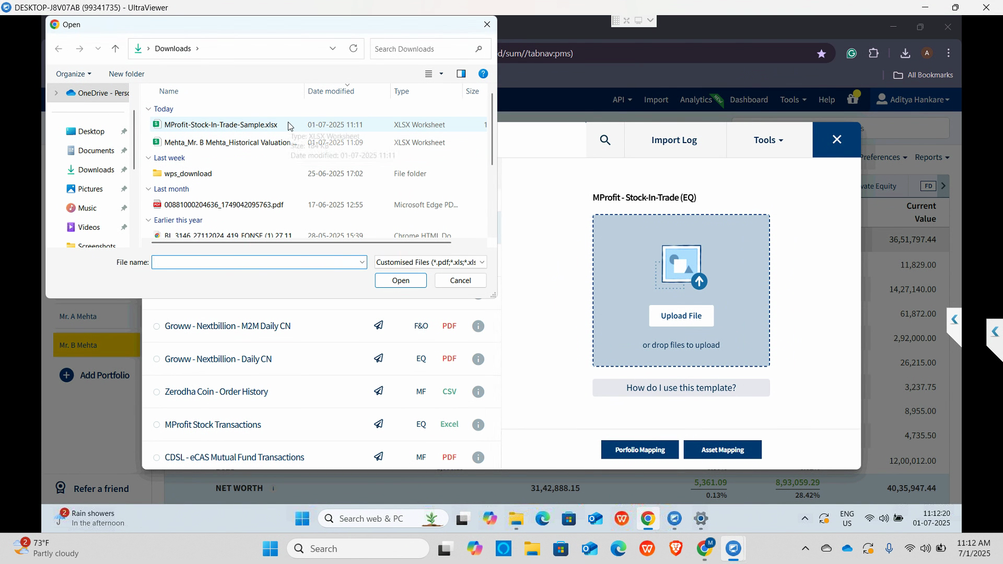Collapse the Today group
The image size is (1003, 564).
coord(148,109)
